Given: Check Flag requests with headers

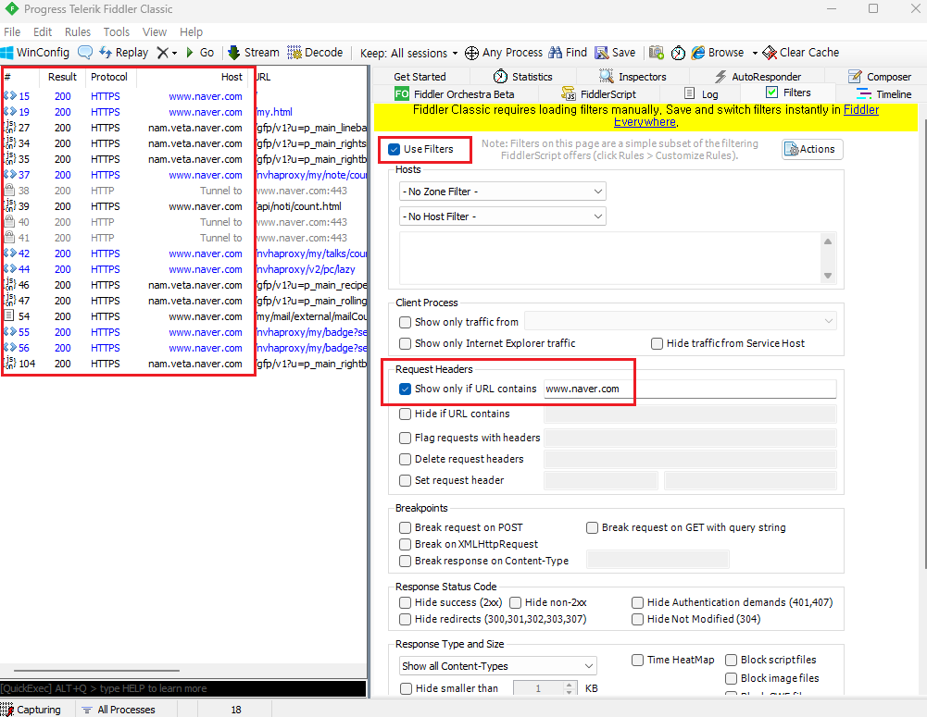Looking at the screenshot, I should tap(405, 438).
